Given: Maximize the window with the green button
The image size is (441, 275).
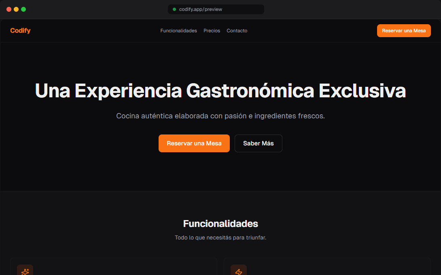Looking at the screenshot, I should pyautogui.click(x=23, y=9).
